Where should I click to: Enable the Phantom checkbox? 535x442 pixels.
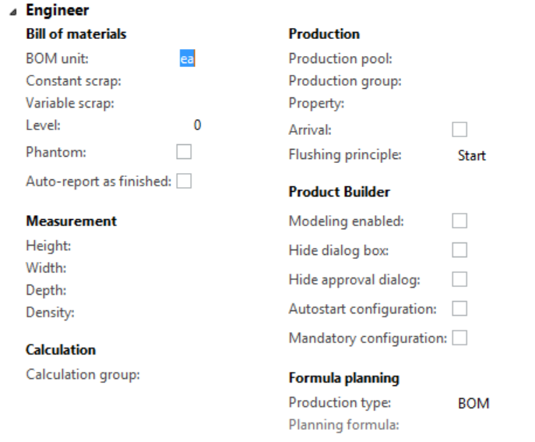(x=184, y=152)
